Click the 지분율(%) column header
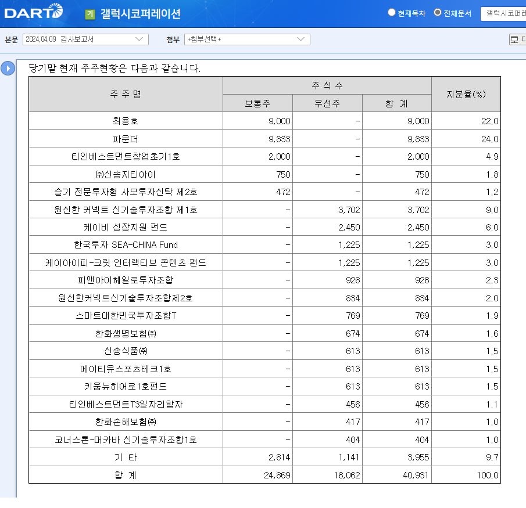Viewport: 526px width, 508px height. click(466, 94)
